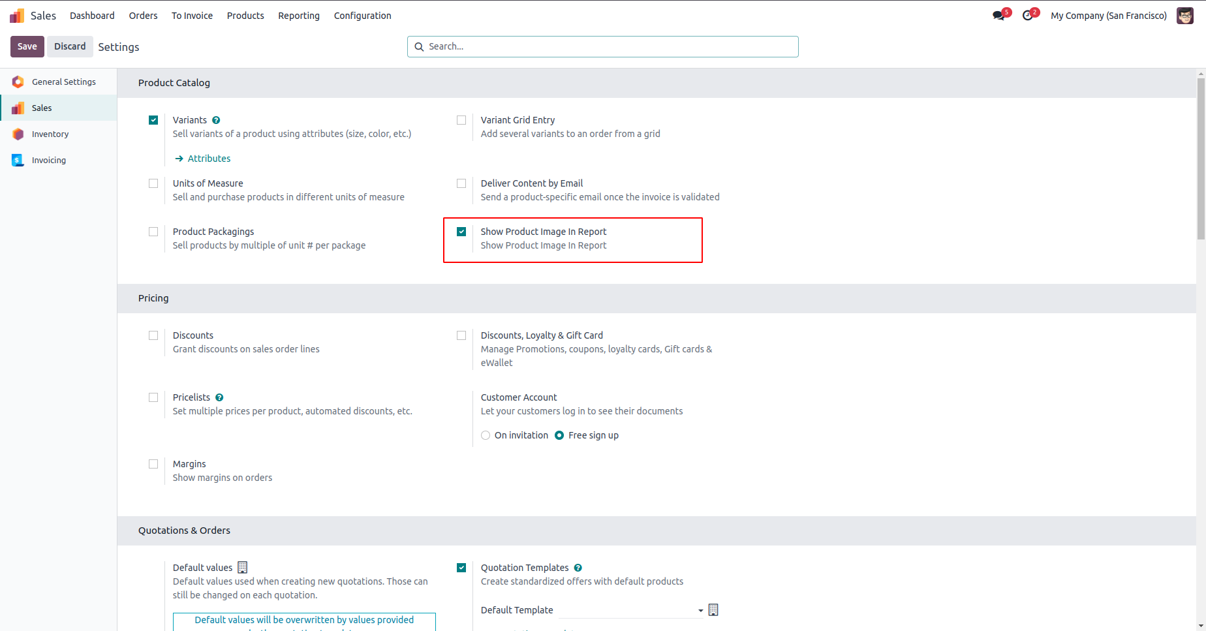Click the Pricelists help question mark icon
Viewport: 1206px width, 631px height.
coord(219,397)
